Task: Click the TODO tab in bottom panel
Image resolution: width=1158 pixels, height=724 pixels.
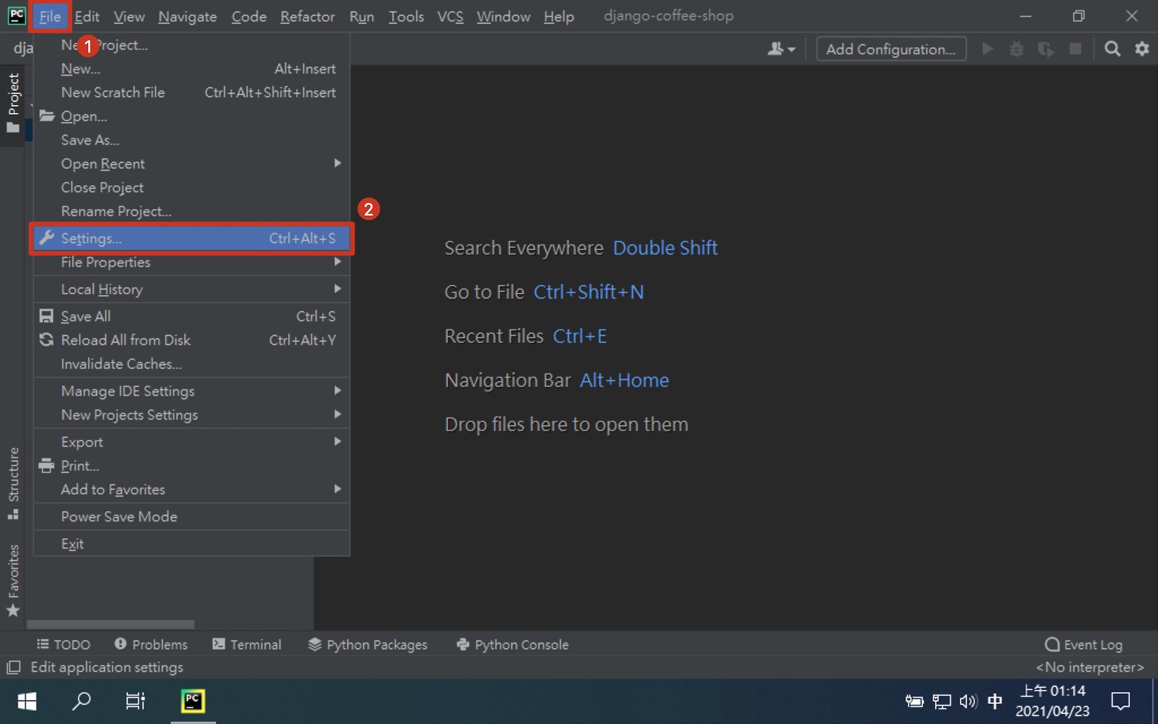Action: (65, 644)
